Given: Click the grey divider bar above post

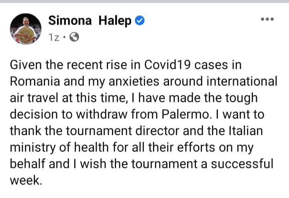Looking at the screenshot, I should pos(144,1).
